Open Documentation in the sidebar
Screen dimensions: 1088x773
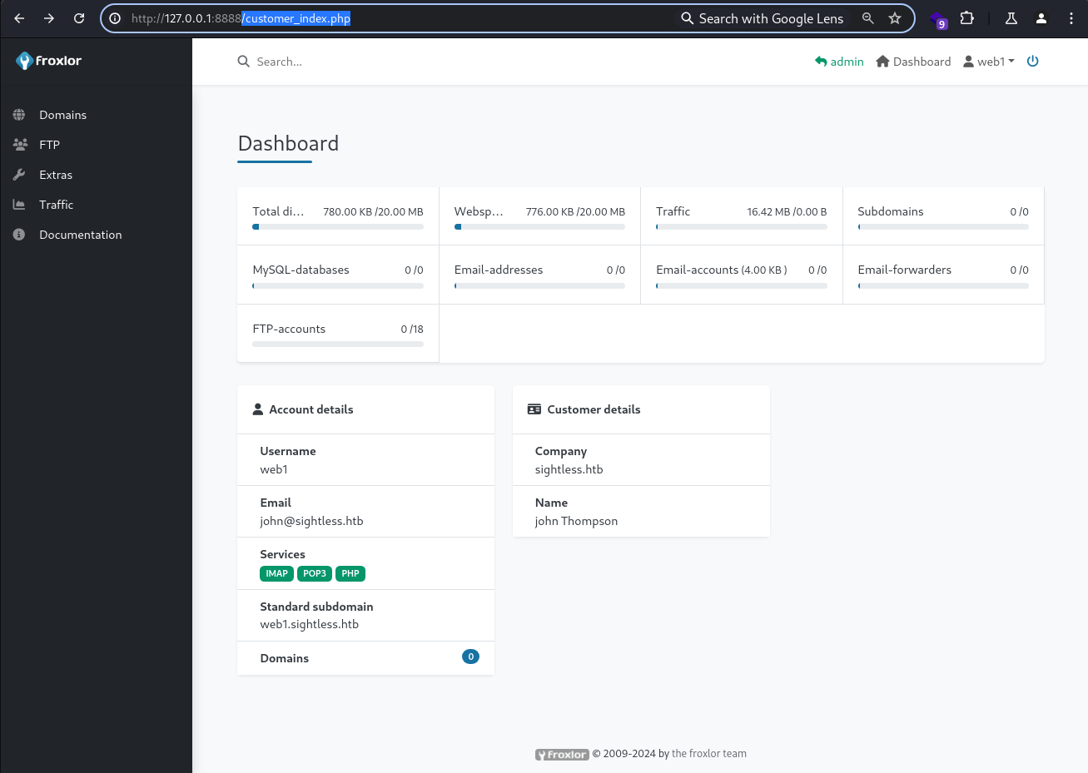80,235
